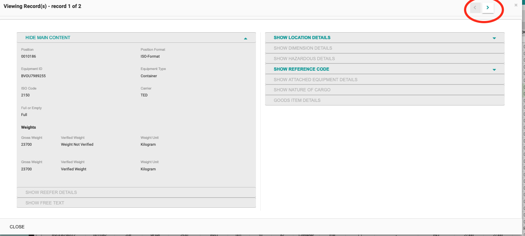The image size is (525, 236).
Task: Open SHOW LOCATION DETAILS section
Action: (x=302, y=38)
